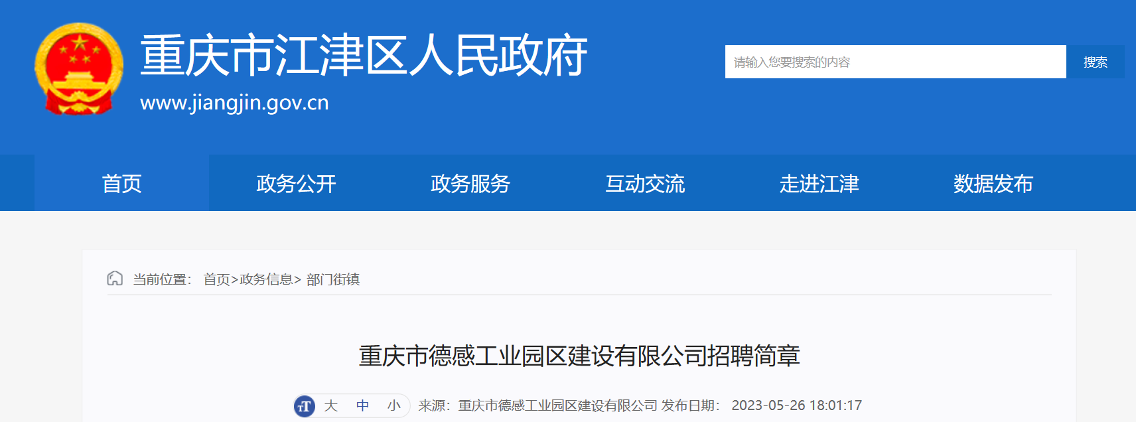Open the 政务服务 menu
Viewport: 1136px width, 422px height.
tap(470, 183)
